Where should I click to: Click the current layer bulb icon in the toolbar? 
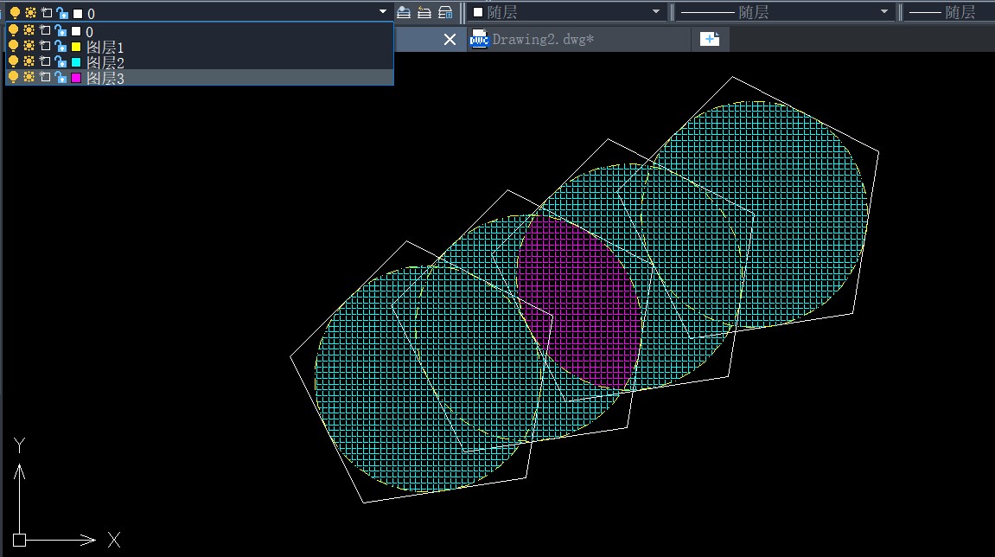[16, 12]
